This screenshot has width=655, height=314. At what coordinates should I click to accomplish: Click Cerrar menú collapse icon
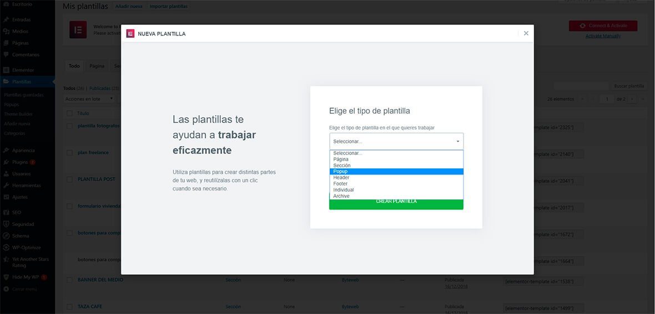[6, 289]
